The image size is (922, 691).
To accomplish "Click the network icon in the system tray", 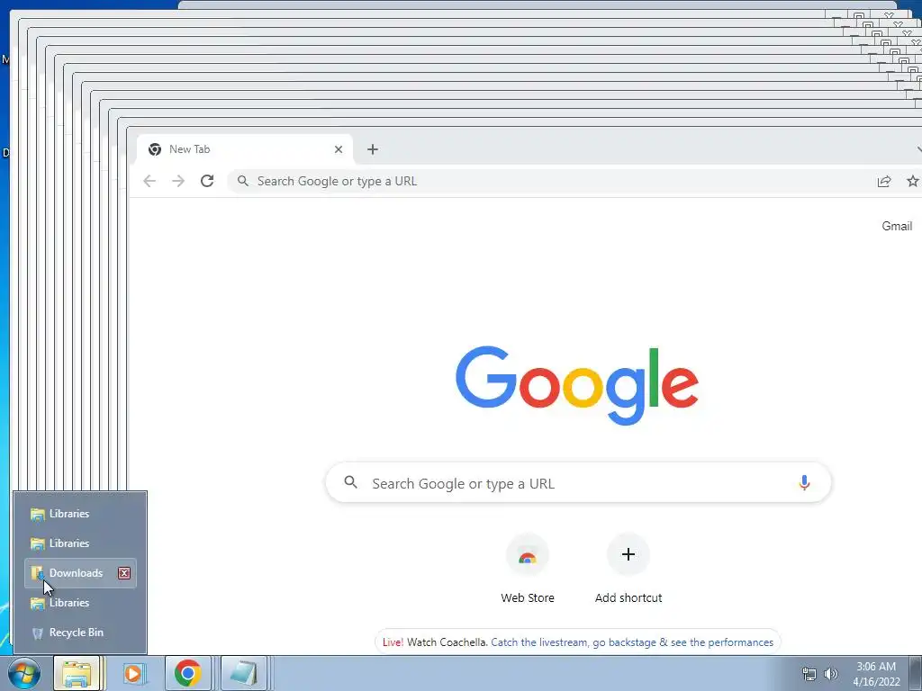I will pos(809,674).
